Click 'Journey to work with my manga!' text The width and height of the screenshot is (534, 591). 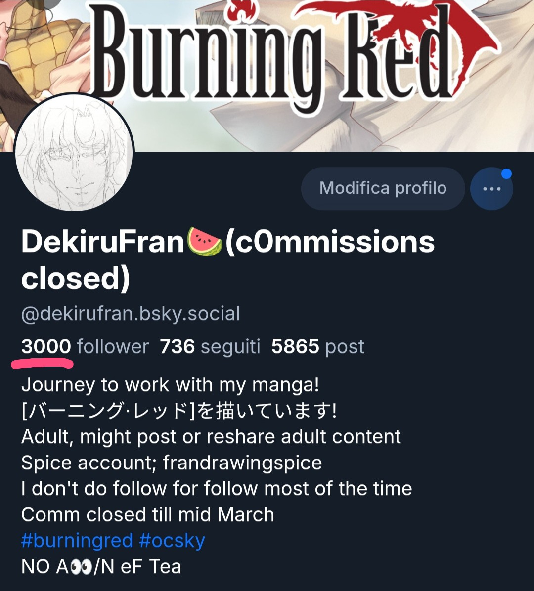point(171,385)
